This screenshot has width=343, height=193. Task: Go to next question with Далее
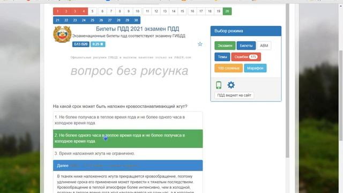[x=128, y=166]
